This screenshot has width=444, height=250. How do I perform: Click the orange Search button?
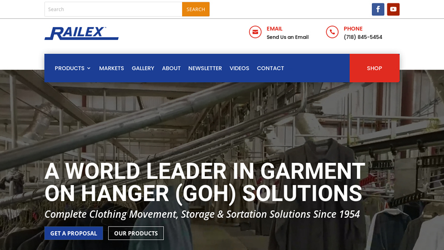tap(196, 9)
